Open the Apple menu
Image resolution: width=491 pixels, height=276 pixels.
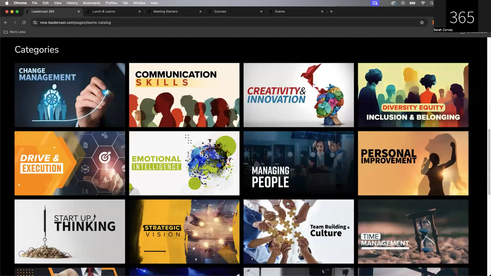pyautogui.click(x=7, y=3)
